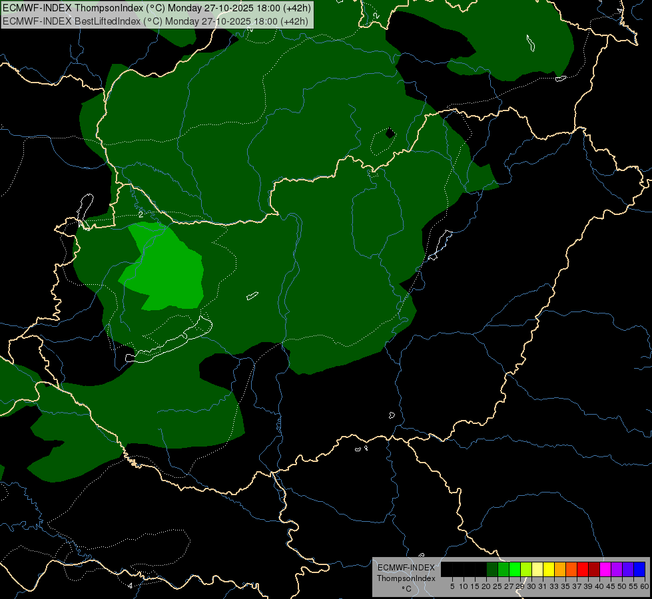Viewport: 652px width, 599px height.
Task: Click the legend tick value '60'
Action: (x=645, y=586)
